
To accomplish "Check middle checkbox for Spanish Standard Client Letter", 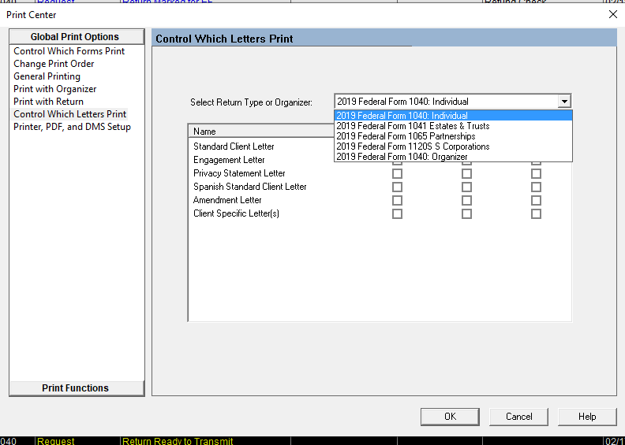I will [x=466, y=187].
